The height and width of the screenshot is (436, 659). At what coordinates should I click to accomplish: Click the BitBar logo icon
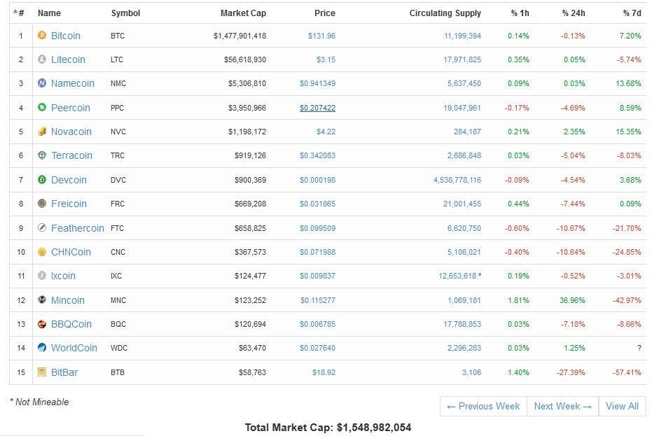[x=41, y=372]
